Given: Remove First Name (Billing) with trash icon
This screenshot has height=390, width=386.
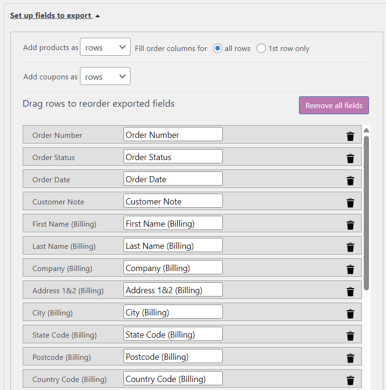Looking at the screenshot, I should [x=350, y=225].
